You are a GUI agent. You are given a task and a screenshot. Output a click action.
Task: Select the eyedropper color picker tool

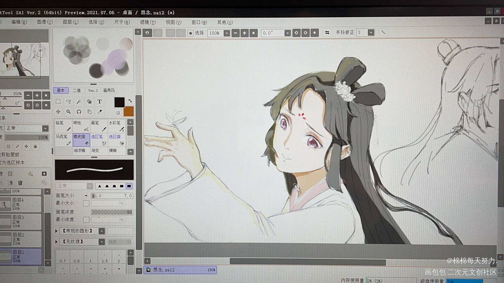99,112
